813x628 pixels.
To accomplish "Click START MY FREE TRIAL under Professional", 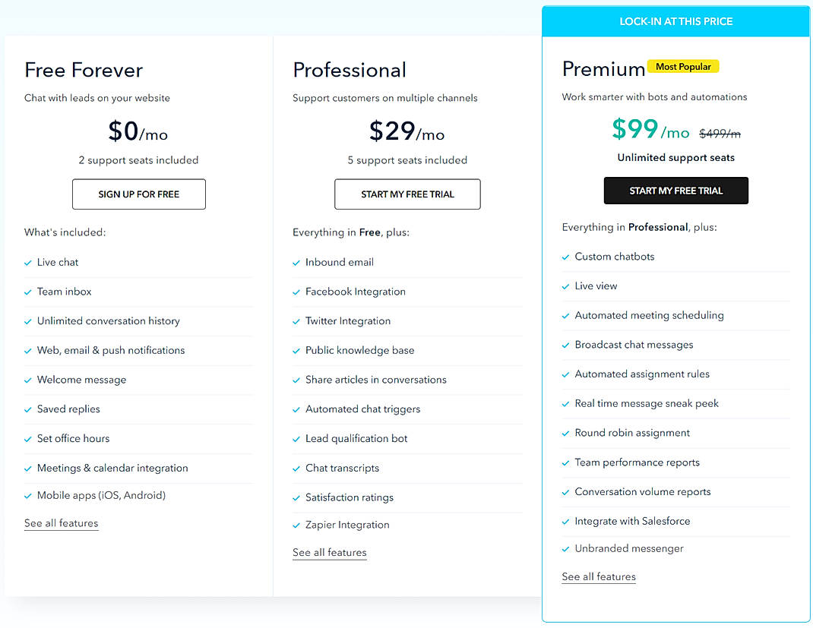I will tap(407, 194).
